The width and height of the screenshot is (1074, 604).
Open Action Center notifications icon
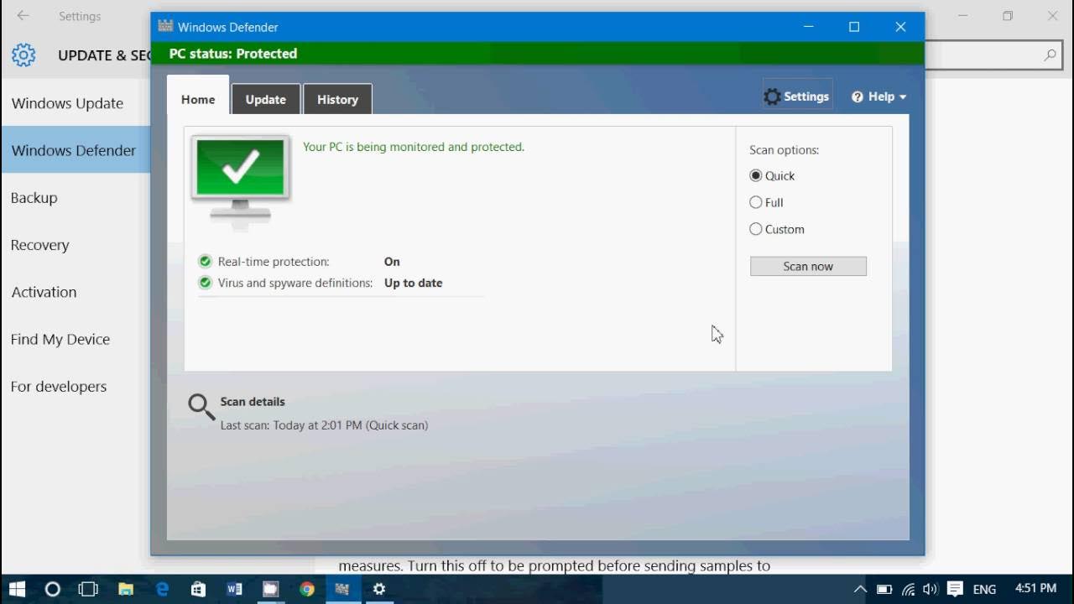click(956, 589)
